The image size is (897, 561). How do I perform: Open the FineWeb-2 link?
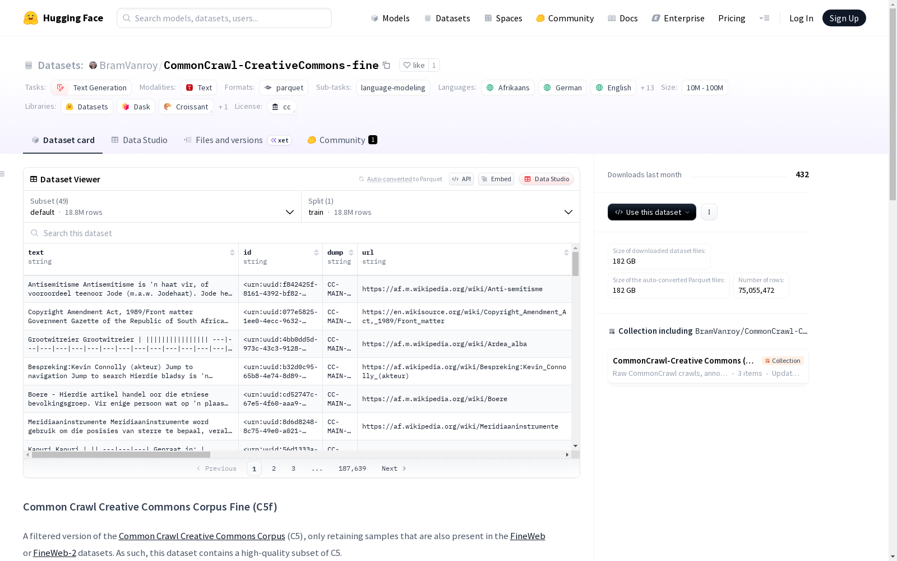54,553
